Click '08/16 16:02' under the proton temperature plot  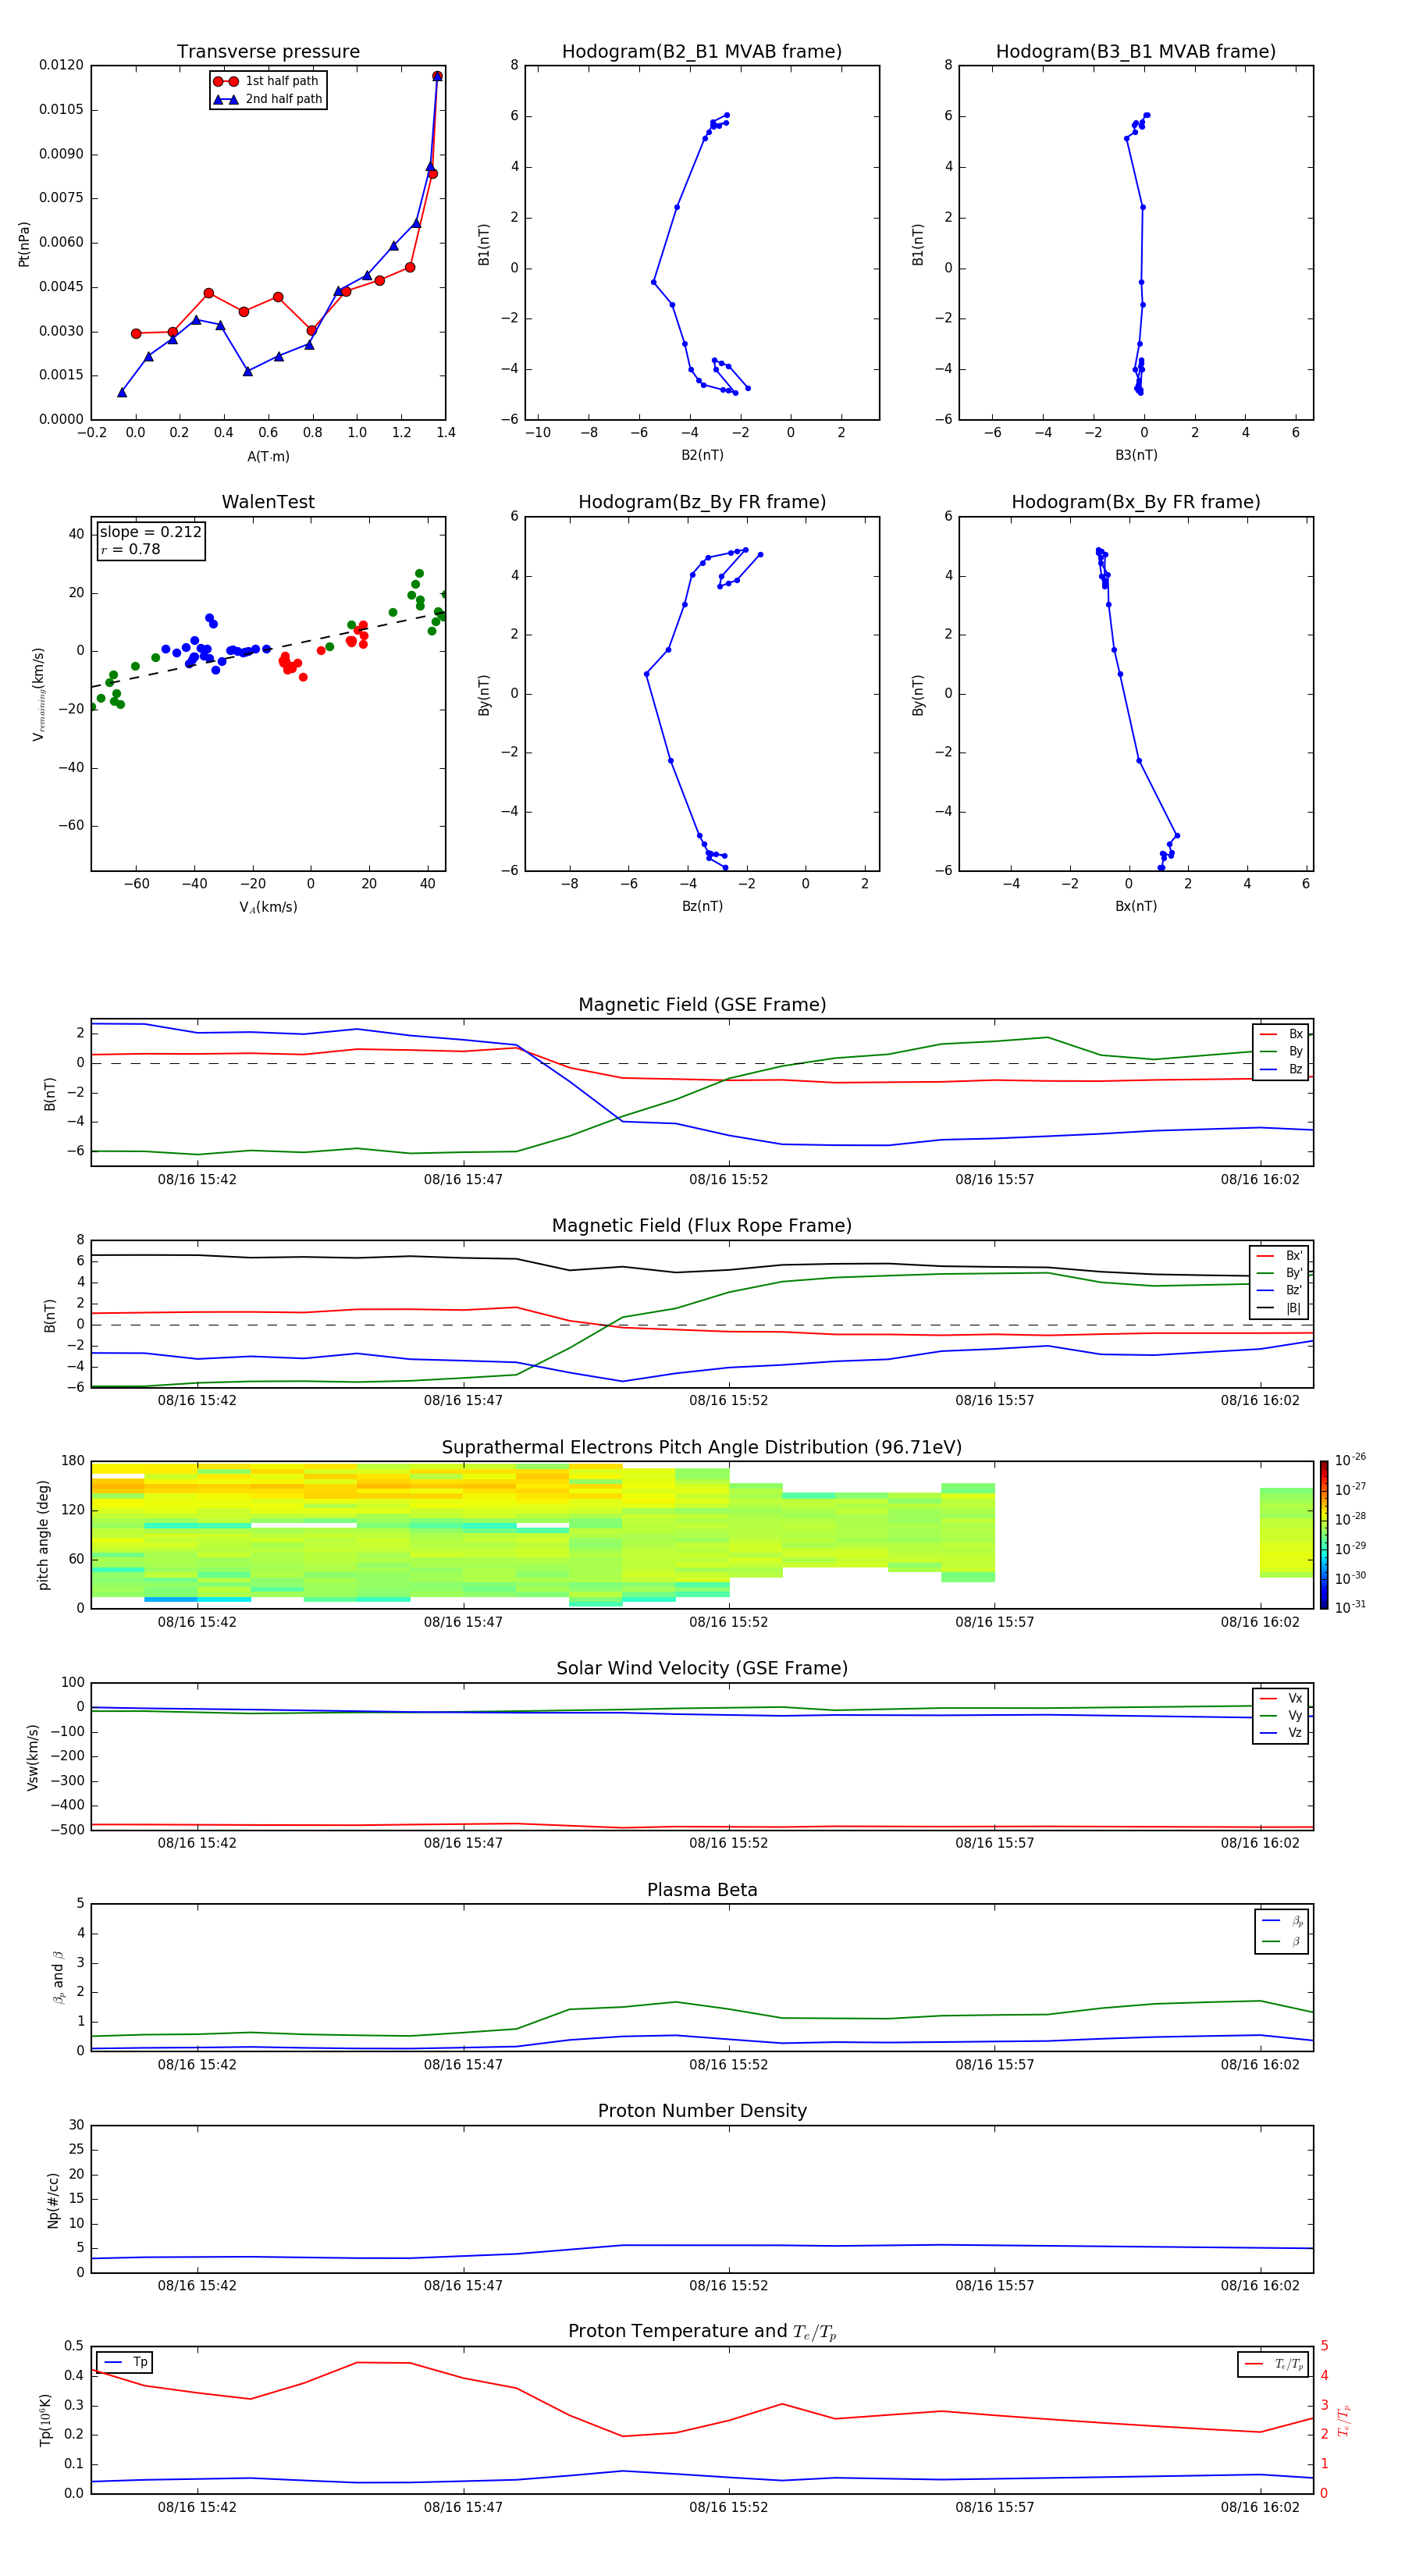click(1260, 2507)
